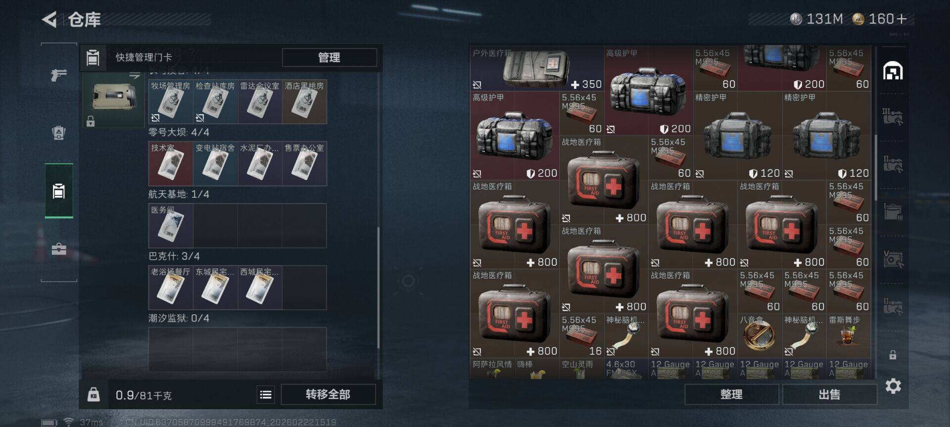This screenshot has width=950, height=427.
Task: Click 整理 to sort the stash
Action: (731, 394)
